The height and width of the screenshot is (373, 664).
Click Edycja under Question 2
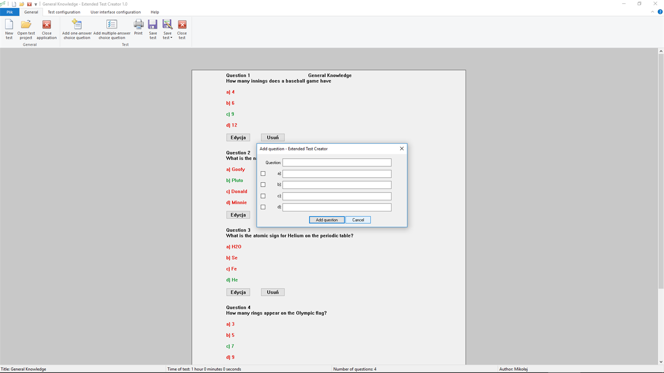click(238, 214)
